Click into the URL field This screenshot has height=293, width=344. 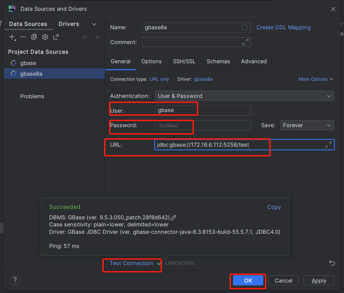tap(244, 145)
